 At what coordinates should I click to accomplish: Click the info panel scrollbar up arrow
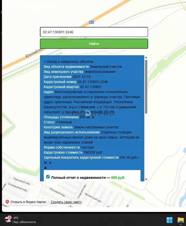pos(146,58)
